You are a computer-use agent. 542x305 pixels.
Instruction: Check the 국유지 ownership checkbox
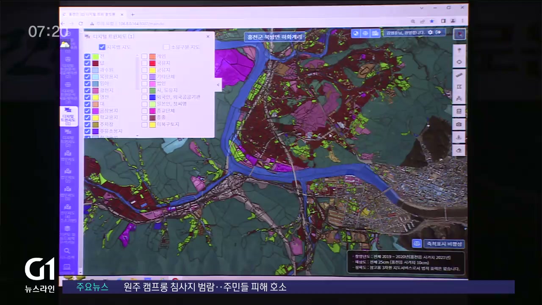[x=145, y=63]
